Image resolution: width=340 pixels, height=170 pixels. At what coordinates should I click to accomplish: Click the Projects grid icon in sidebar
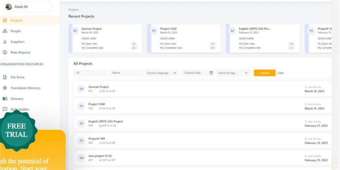click(x=5, y=20)
